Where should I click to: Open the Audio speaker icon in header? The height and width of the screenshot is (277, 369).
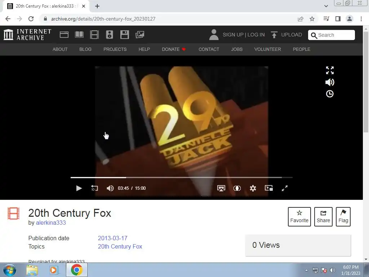tap(110, 35)
